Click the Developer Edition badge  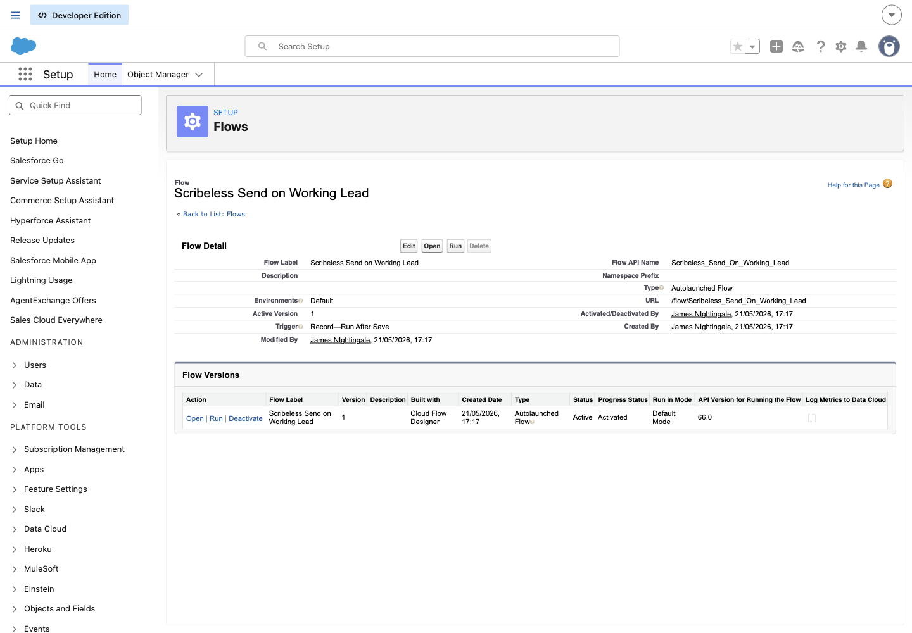click(x=79, y=15)
